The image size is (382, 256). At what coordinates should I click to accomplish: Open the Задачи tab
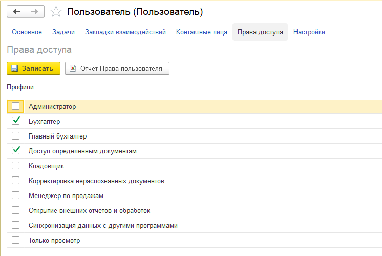(x=63, y=32)
